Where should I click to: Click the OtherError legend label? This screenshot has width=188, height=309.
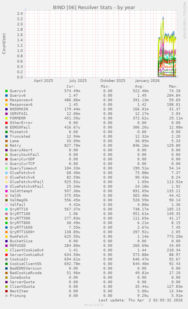click(21, 123)
